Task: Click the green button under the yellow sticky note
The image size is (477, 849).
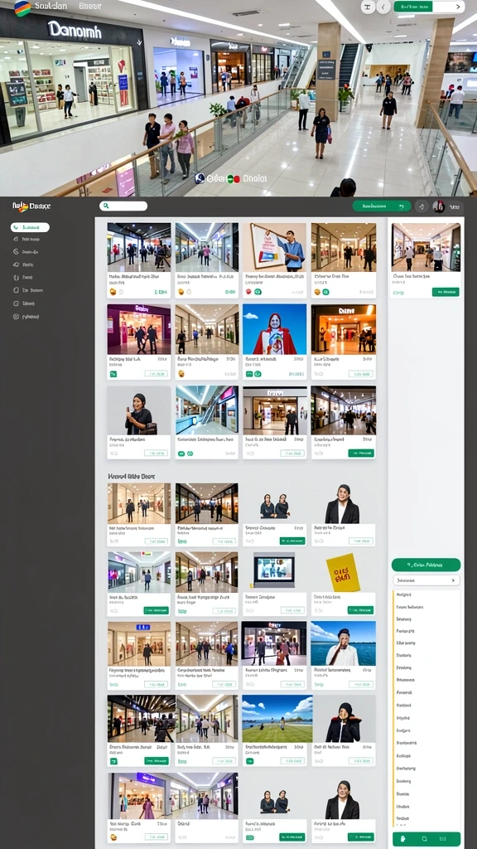Action: point(360,610)
